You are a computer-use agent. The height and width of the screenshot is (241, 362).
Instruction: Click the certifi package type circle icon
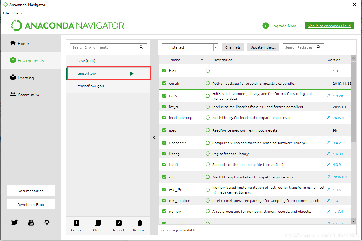[x=208, y=83]
